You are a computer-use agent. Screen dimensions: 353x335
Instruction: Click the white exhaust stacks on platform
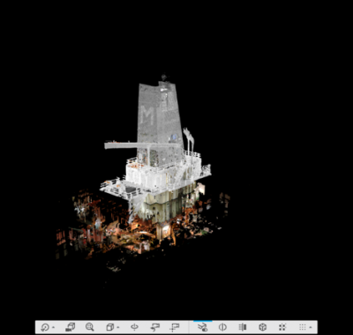point(189,140)
